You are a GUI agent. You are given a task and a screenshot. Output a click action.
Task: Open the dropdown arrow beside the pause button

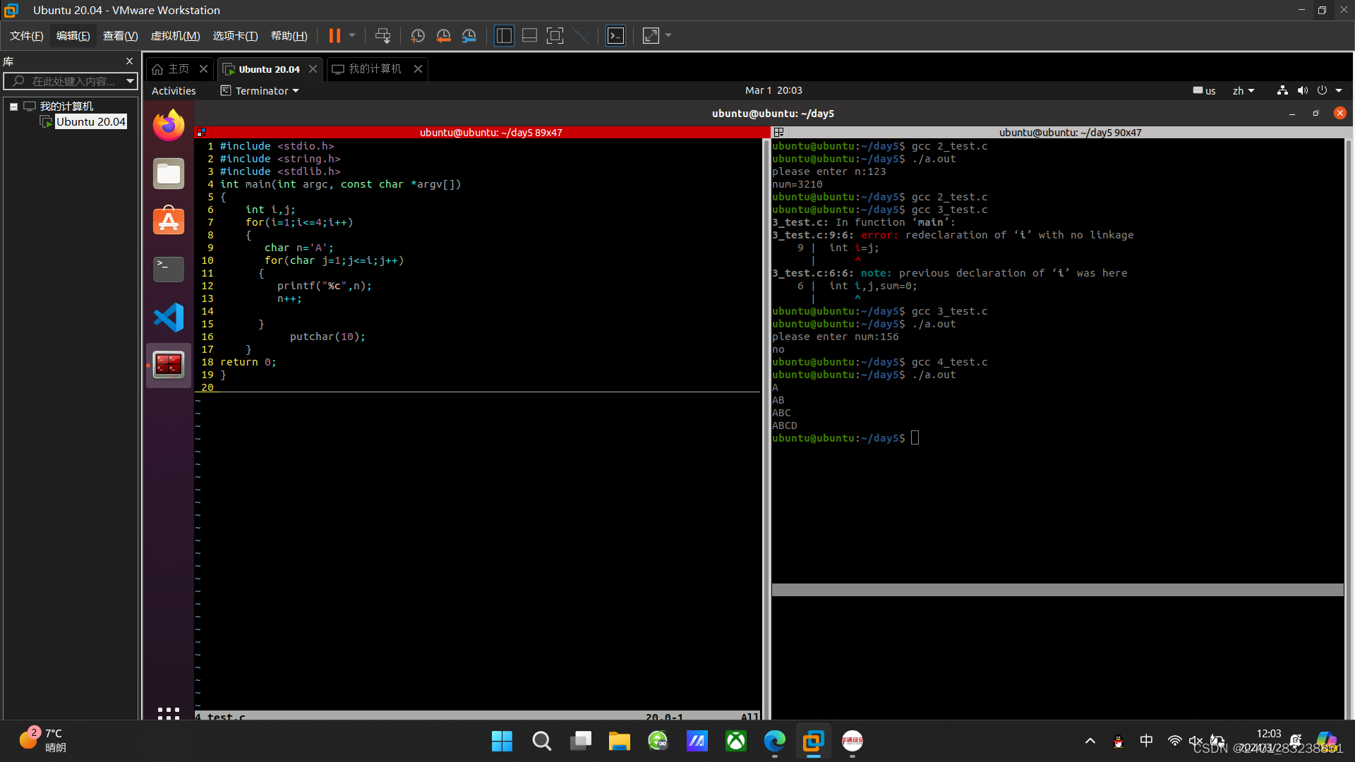352,35
